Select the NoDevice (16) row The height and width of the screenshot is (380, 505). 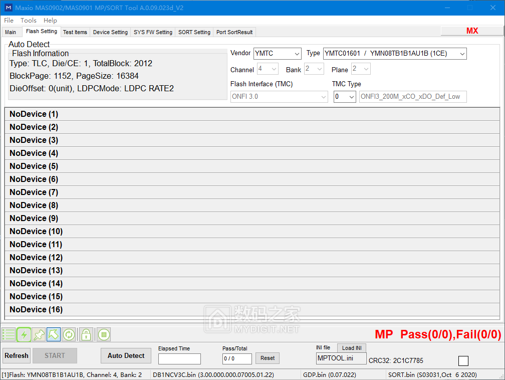pos(252,310)
